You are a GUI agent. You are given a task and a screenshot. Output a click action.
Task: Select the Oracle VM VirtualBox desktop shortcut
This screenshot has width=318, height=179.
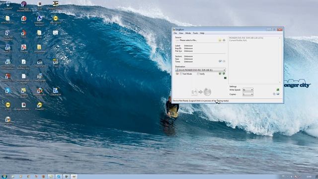(x=8, y=35)
